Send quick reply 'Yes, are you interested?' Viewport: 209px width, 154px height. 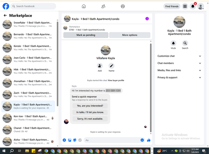pyautogui.click(x=90, y=106)
